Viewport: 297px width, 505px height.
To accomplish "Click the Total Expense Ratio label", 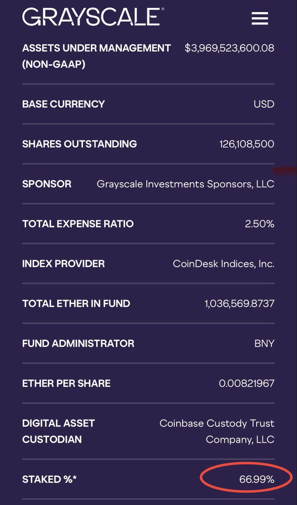I will click(x=78, y=224).
